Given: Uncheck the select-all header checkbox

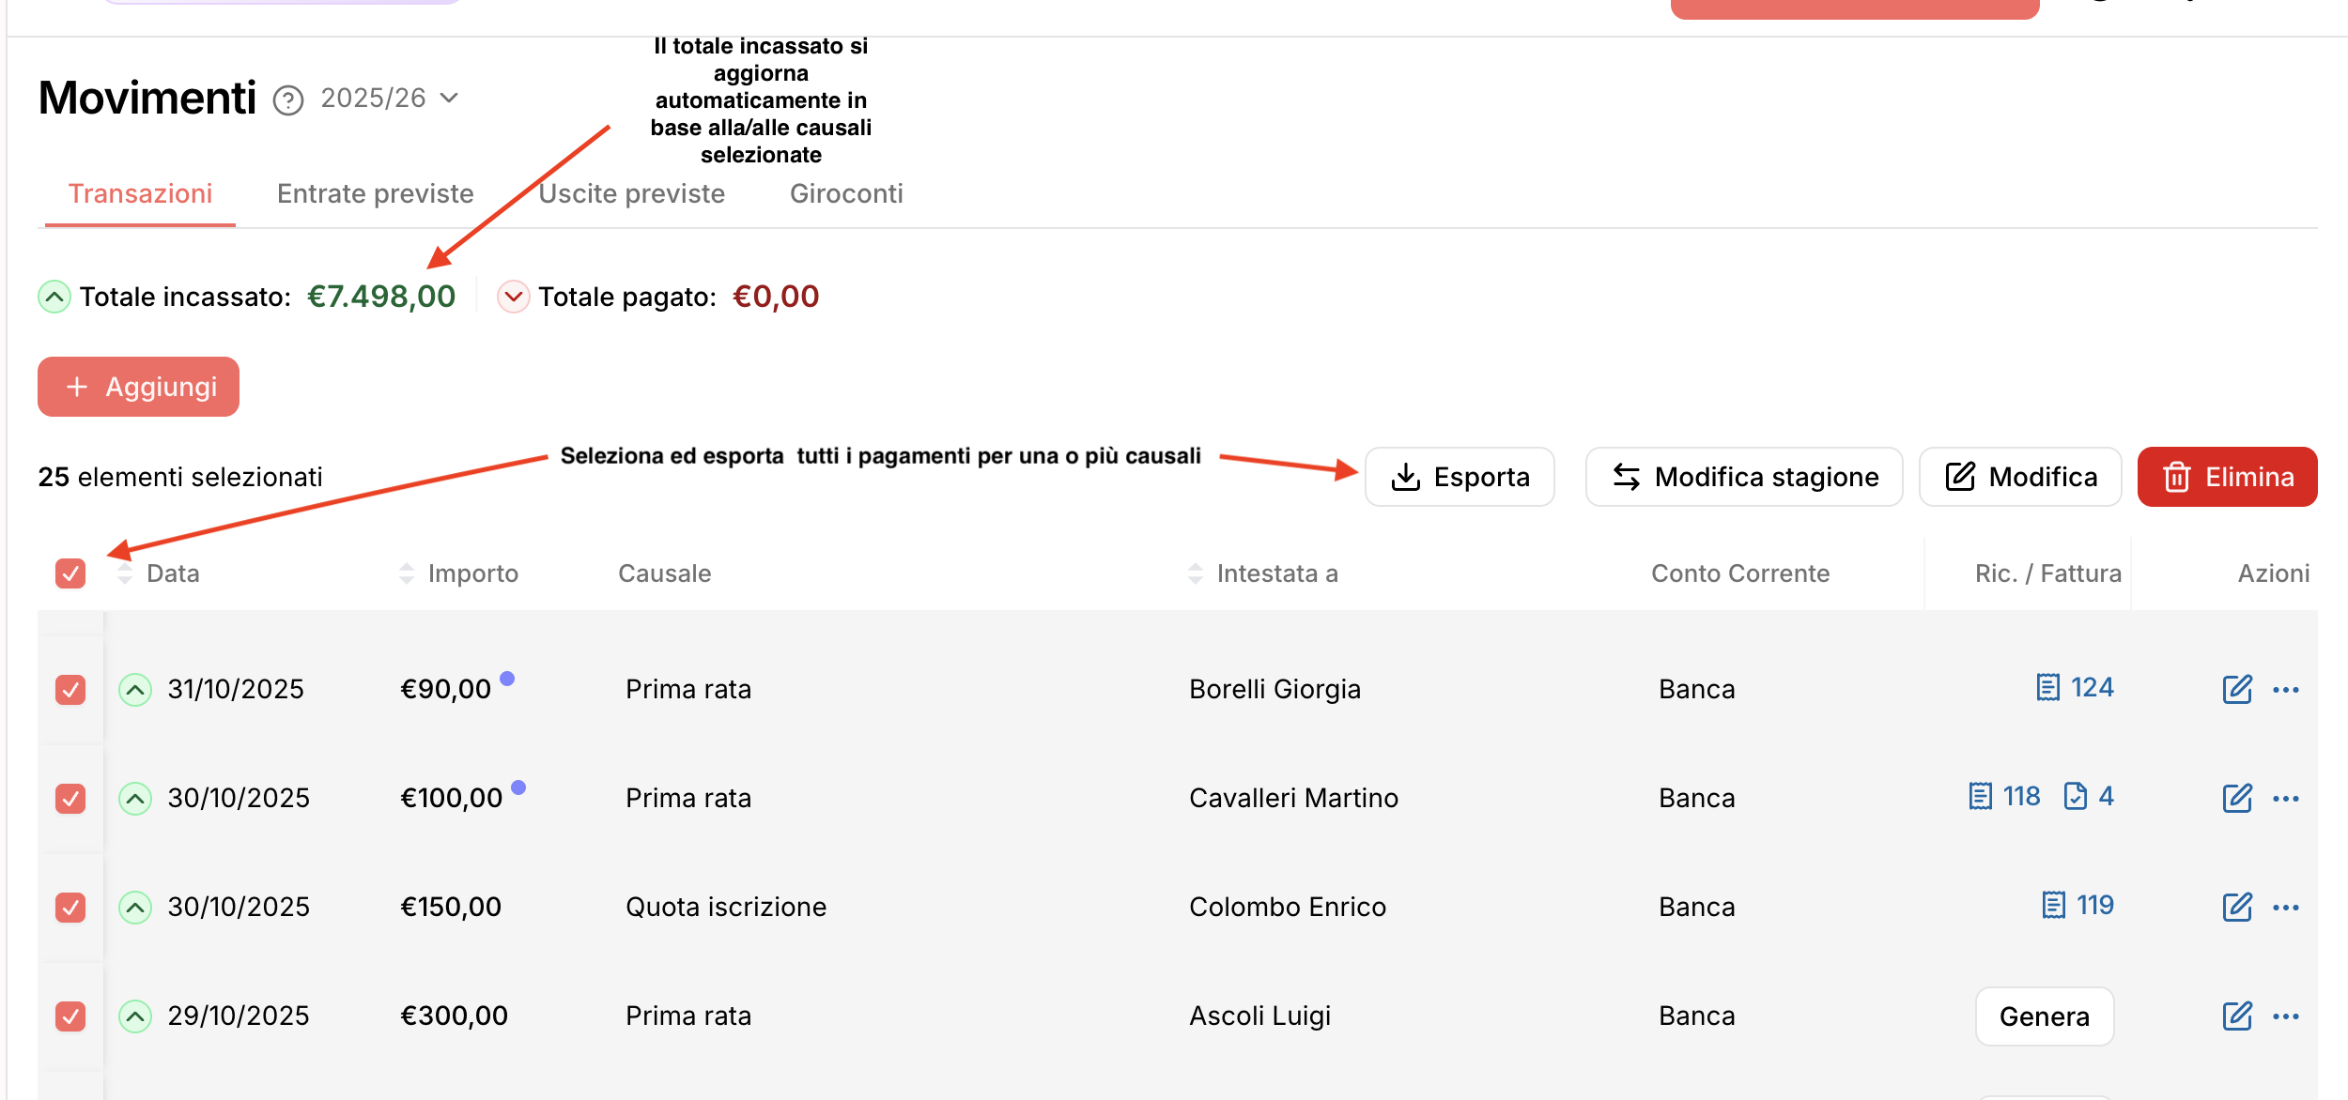Looking at the screenshot, I should point(70,573).
